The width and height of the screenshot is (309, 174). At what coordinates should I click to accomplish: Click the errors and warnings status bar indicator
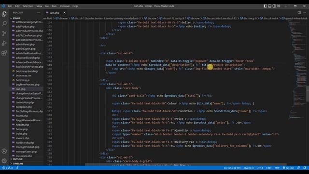(8, 168)
